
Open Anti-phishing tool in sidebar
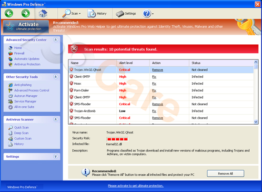click(x=23, y=85)
